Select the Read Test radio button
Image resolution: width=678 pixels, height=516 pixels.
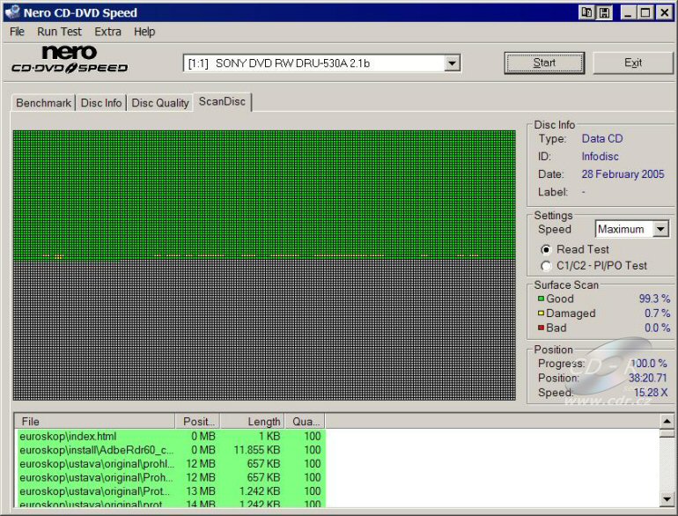[x=546, y=249]
